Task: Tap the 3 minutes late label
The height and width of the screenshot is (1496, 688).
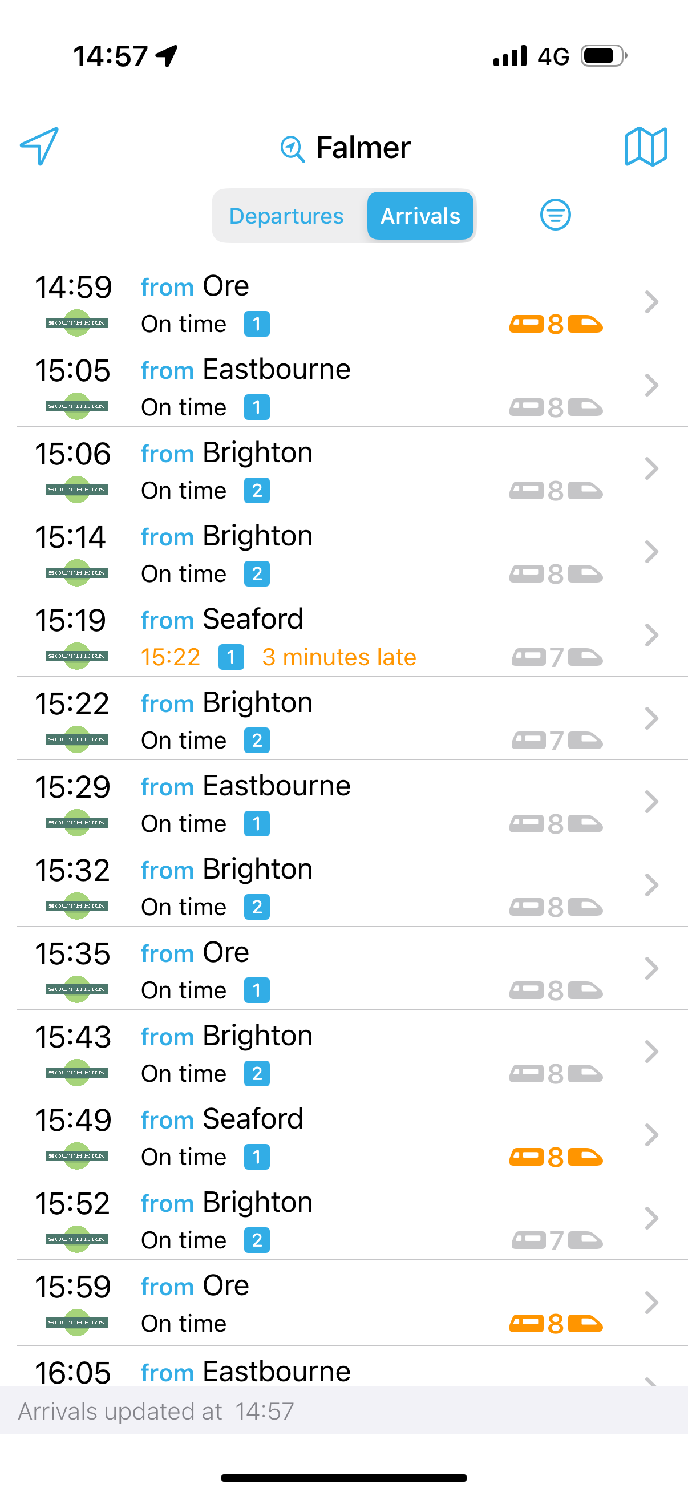Action: pos(339,657)
